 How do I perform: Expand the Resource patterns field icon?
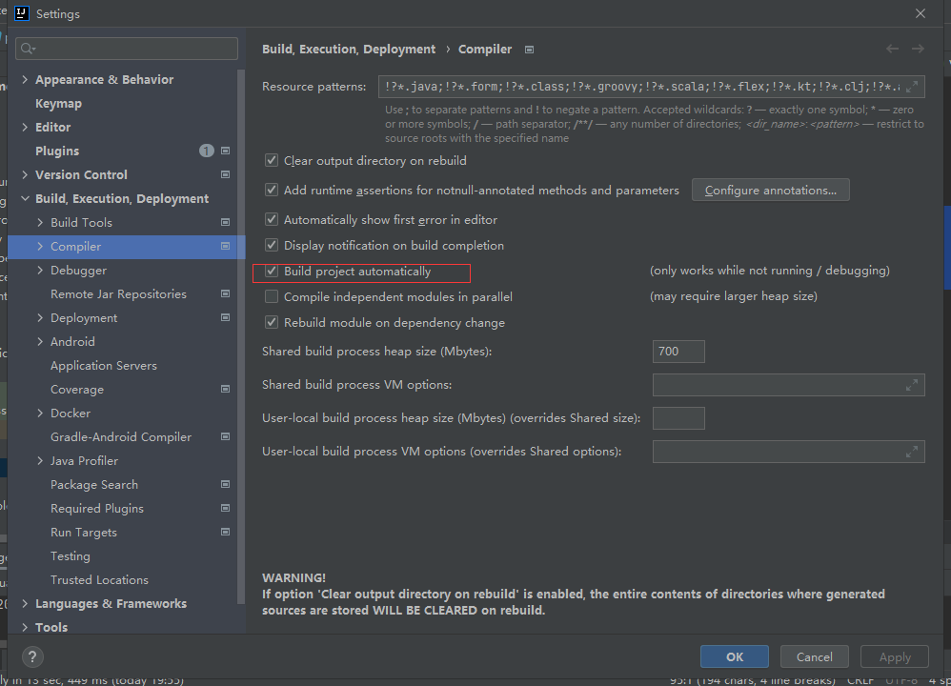912,87
